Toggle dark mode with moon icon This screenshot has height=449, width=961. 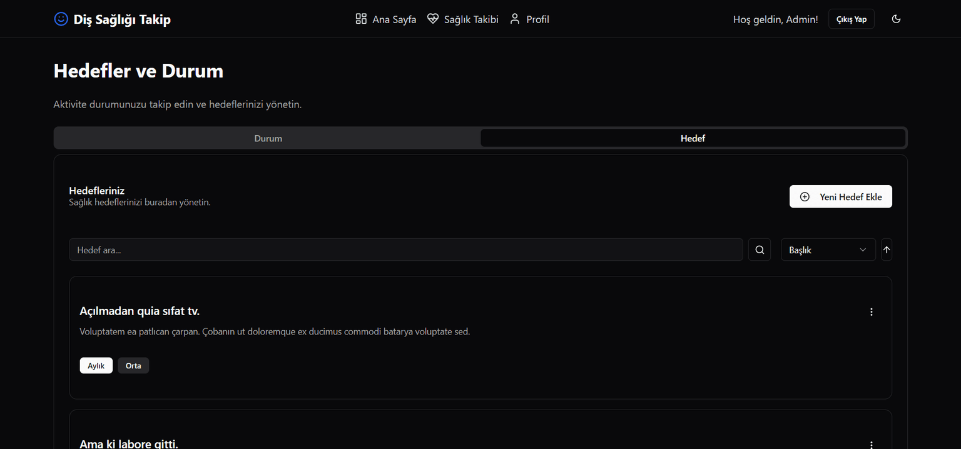pyautogui.click(x=896, y=19)
